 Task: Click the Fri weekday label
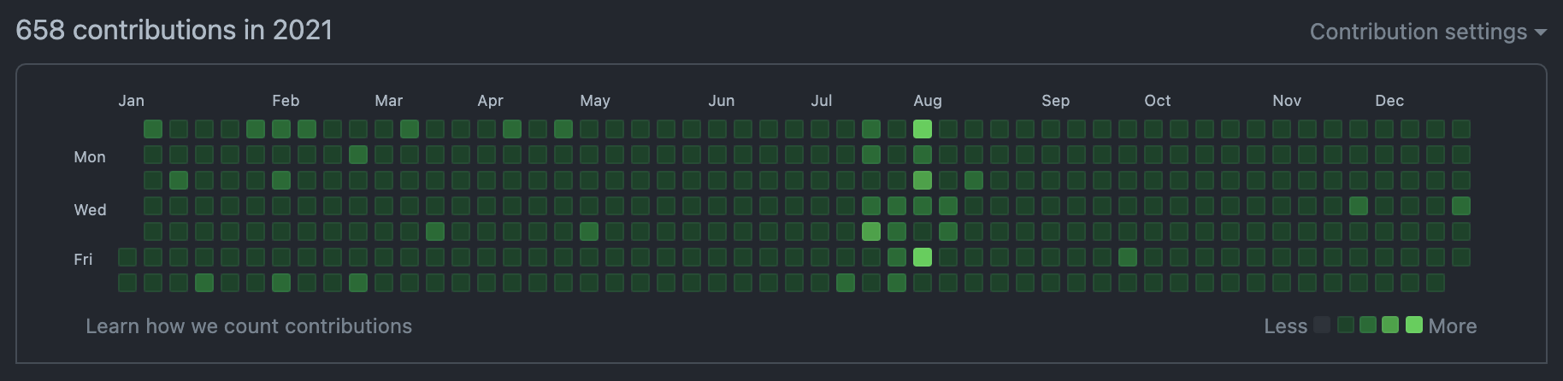(83, 260)
